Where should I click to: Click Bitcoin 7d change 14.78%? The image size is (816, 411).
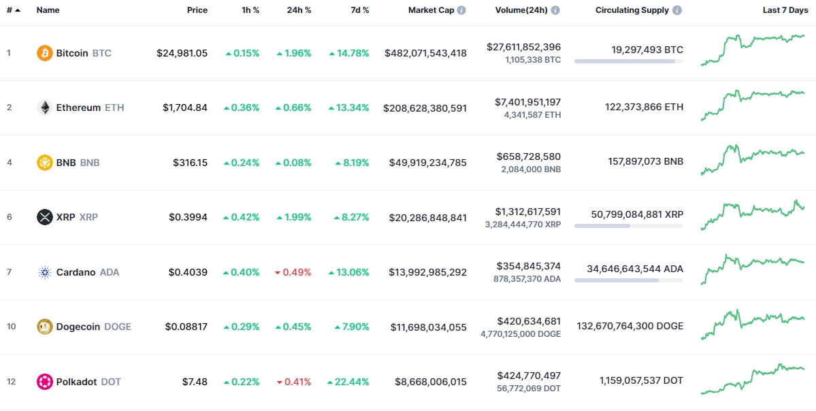349,53
